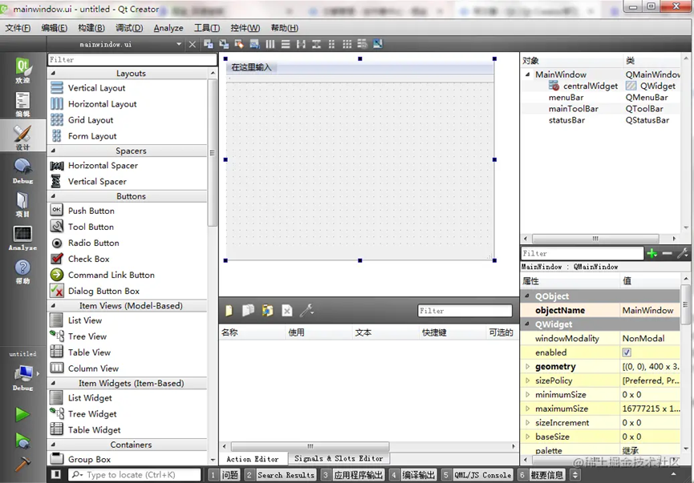Viewport: 694px width, 483px height.
Task: Collapse the Spacers category
Action: point(53,151)
